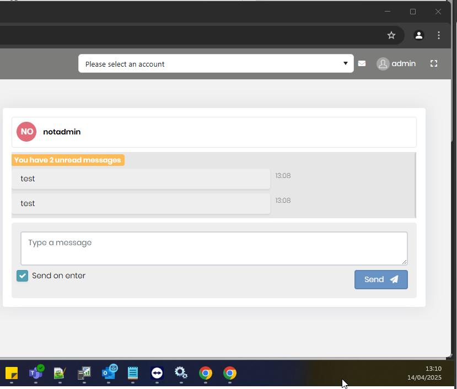Close the Chrome window
457x389 pixels.
pos(438,12)
